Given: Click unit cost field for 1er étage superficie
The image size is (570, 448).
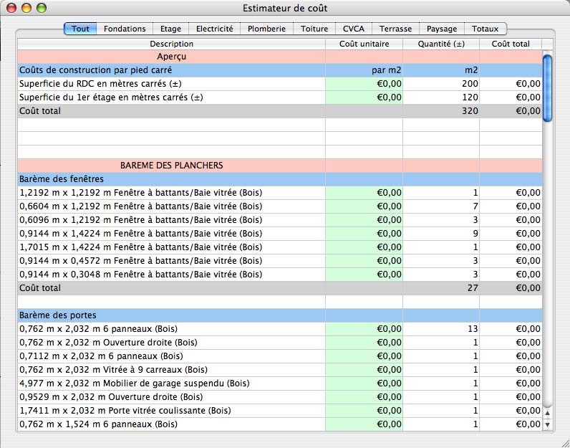Looking at the screenshot, I should tap(364, 97).
